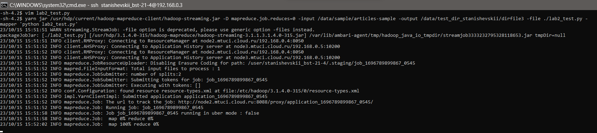Screen dimensions: 597x133
Task: Open the cmd.exe system menu icon
Action: pos(4,5)
